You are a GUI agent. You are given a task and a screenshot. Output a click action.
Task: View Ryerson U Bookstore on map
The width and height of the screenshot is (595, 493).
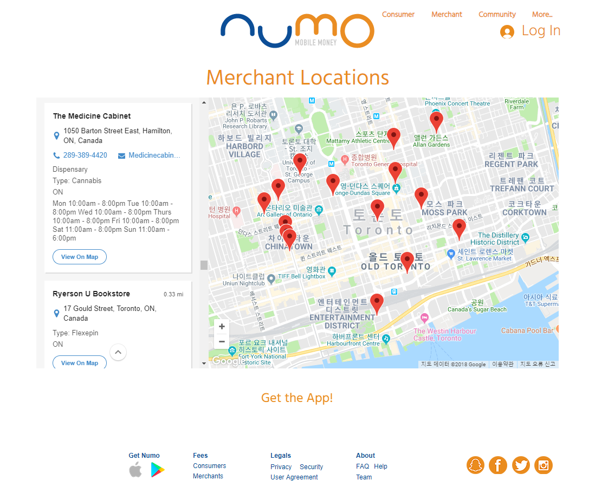80,362
